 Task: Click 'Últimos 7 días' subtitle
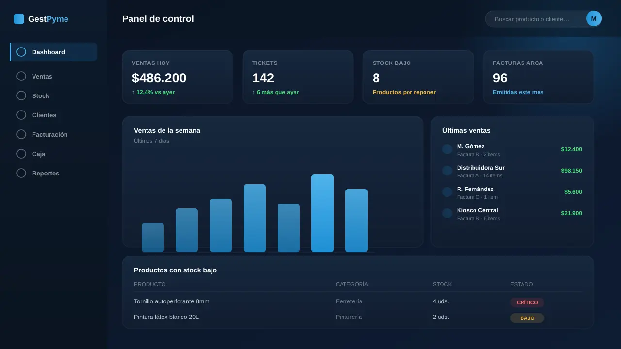[151, 141]
